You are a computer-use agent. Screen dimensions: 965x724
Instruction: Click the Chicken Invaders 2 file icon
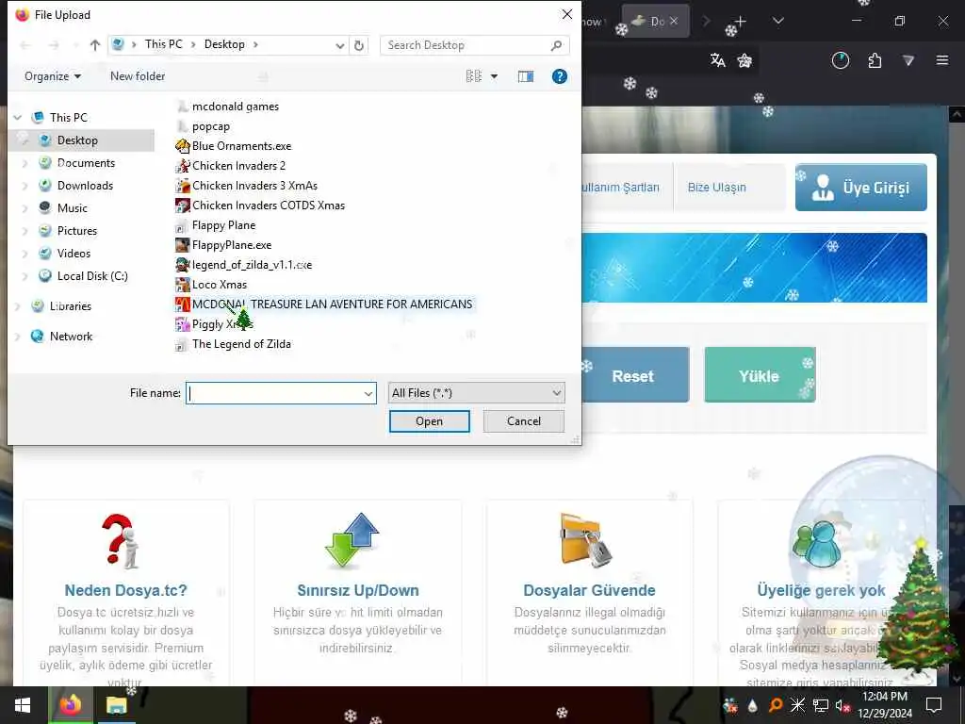(x=182, y=166)
